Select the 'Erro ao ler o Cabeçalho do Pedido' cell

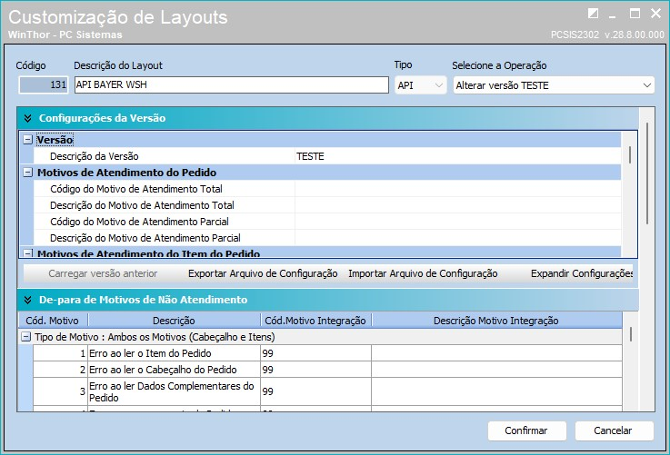174,370
